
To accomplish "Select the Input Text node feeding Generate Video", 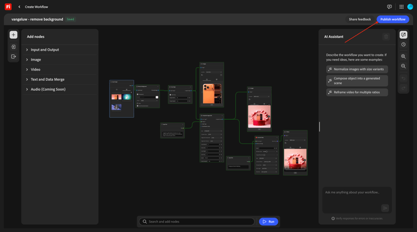I will (x=239, y=163).
